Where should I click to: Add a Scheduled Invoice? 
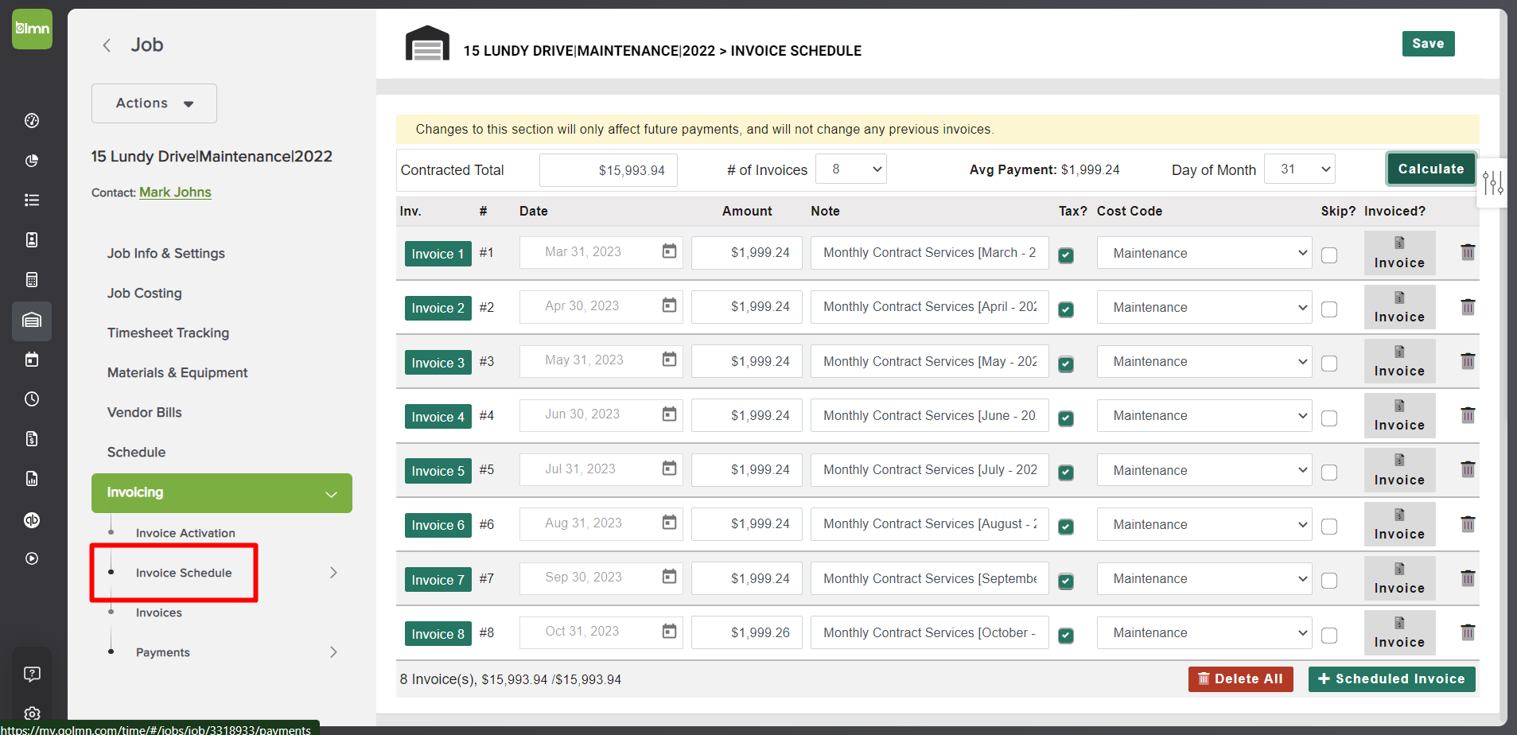(x=1391, y=679)
